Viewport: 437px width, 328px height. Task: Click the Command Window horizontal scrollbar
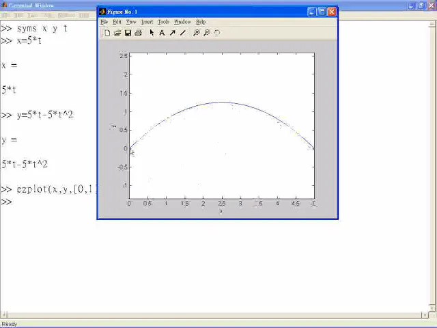click(x=214, y=314)
